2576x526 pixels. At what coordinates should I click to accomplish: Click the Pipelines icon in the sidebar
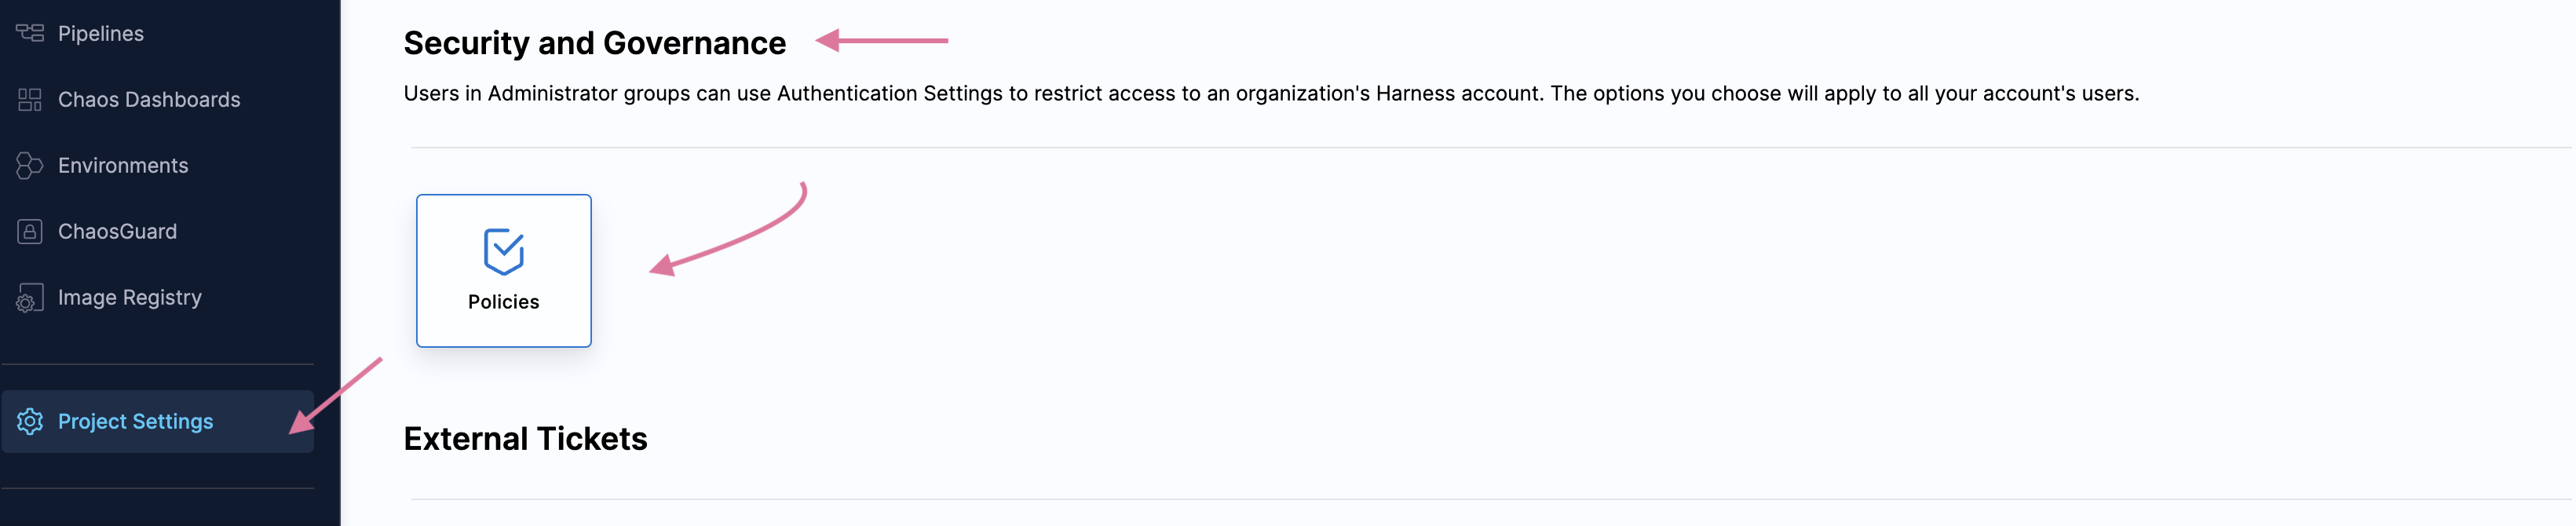tap(30, 33)
